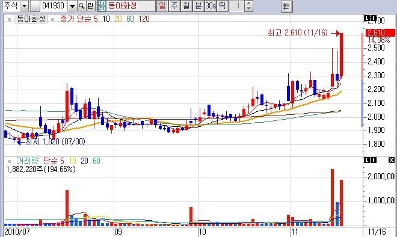The image size is (397, 237).
Task: Click the 40/50 icon beside stock name
Action: click(x=102, y=6)
